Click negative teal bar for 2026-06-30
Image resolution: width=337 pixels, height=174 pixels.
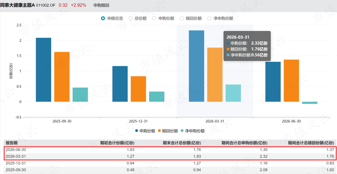[x=310, y=103]
